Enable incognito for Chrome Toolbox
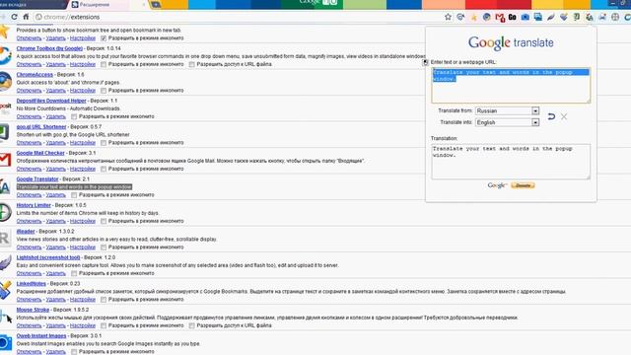This screenshot has width=631, height=355. tap(104, 64)
